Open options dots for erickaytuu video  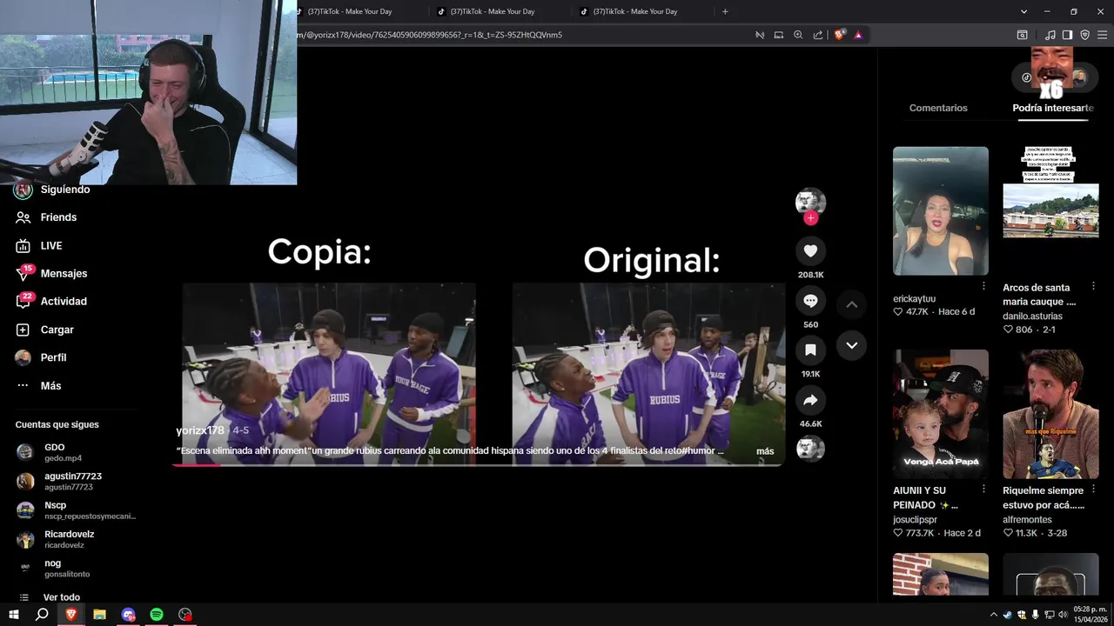pos(983,286)
